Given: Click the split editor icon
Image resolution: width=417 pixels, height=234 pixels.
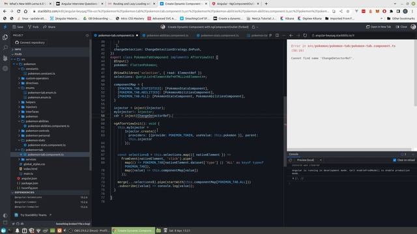Looking at the screenshot, I should pos(277,35).
